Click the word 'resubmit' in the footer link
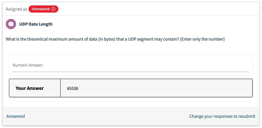 [247, 116]
